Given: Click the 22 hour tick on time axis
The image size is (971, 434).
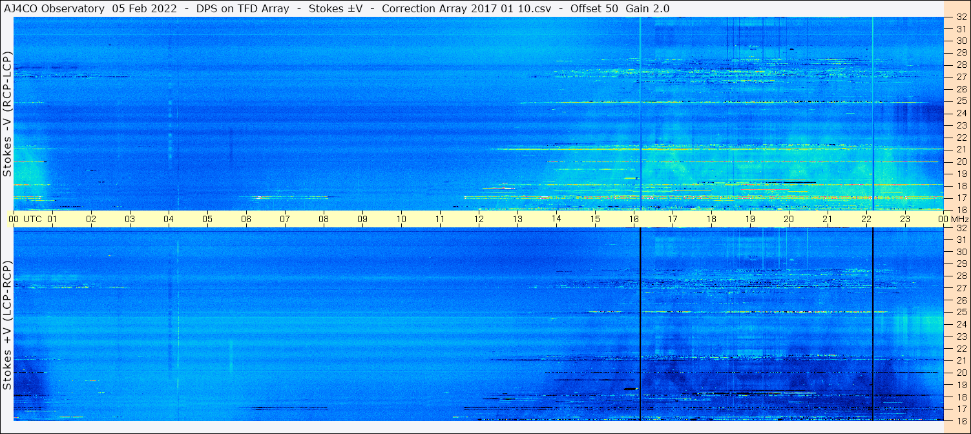Looking at the screenshot, I should [866, 219].
